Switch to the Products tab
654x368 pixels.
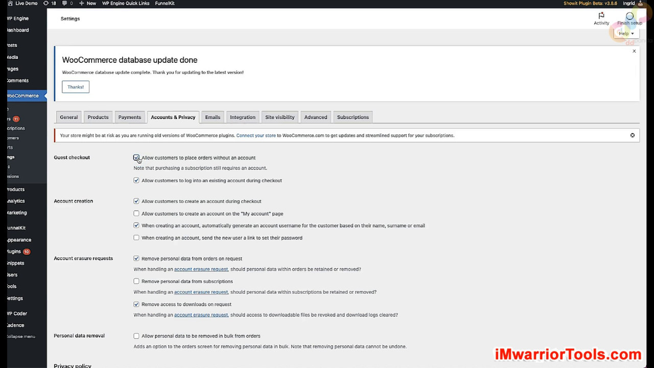click(98, 117)
